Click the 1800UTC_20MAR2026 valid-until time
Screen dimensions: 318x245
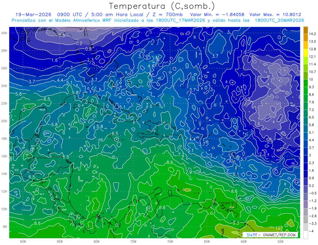pyautogui.click(x=279, y=20)
